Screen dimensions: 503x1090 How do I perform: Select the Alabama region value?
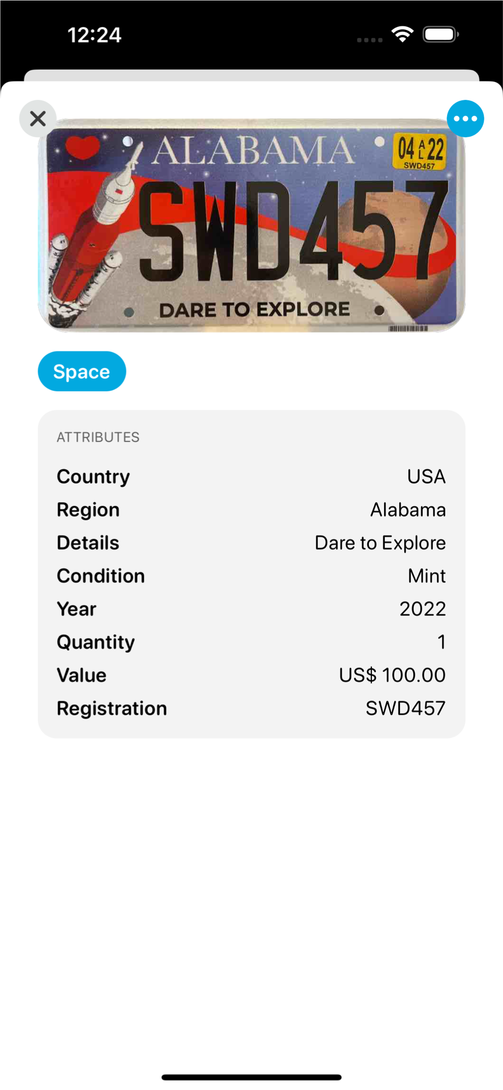(x=408, y=510)
